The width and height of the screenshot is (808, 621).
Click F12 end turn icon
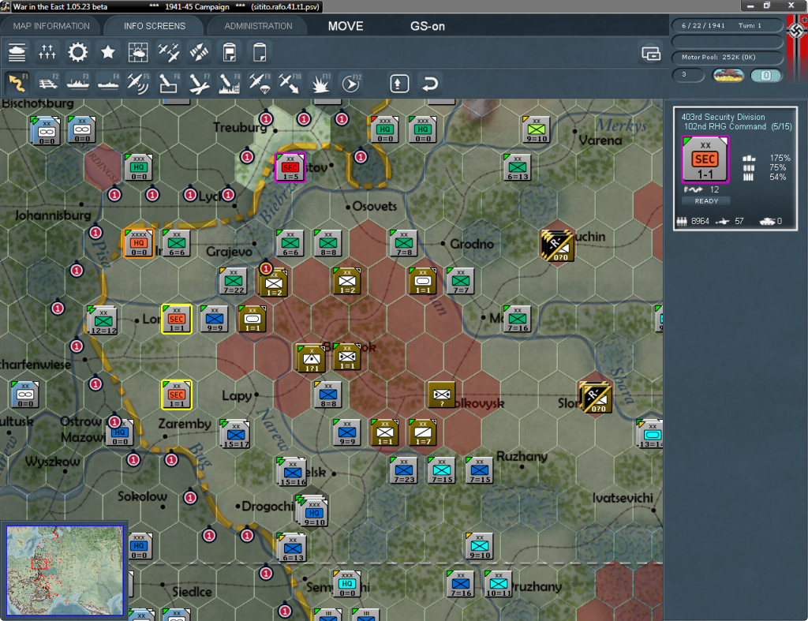click(351, 83)
